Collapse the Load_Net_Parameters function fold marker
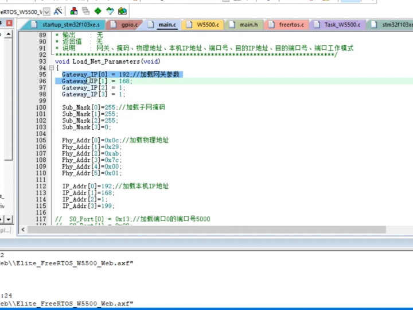Viewport: 413px width, 310px height. click(50, 68)
